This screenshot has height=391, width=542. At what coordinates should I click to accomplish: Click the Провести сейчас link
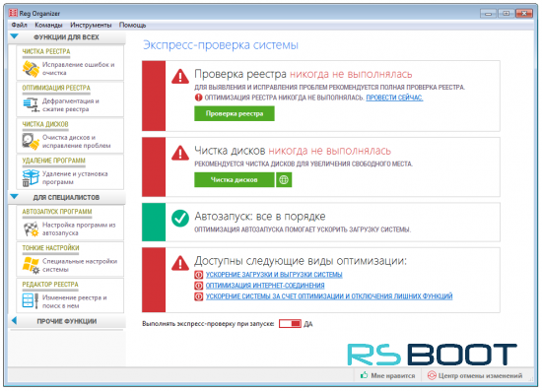tap(394, 98)
